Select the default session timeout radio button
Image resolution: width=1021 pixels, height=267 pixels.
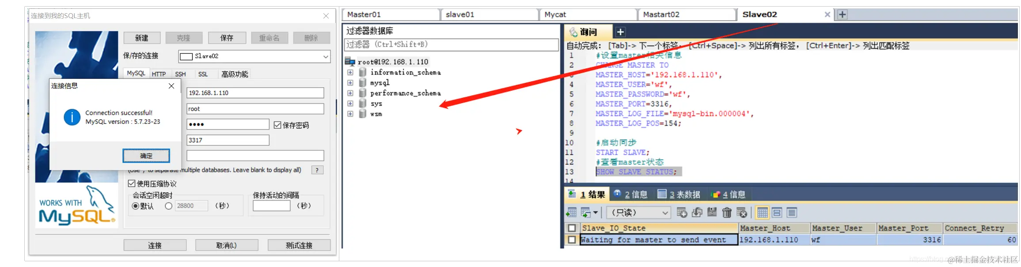(x=136, y=206)
